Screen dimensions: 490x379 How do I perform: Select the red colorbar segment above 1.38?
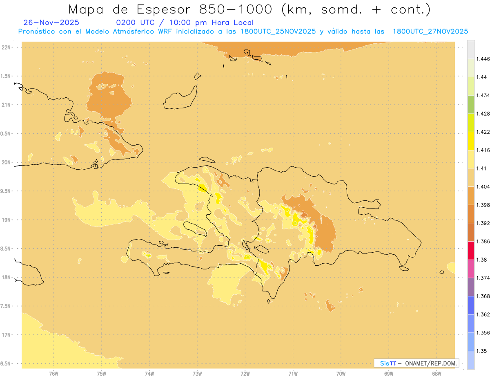471,251
